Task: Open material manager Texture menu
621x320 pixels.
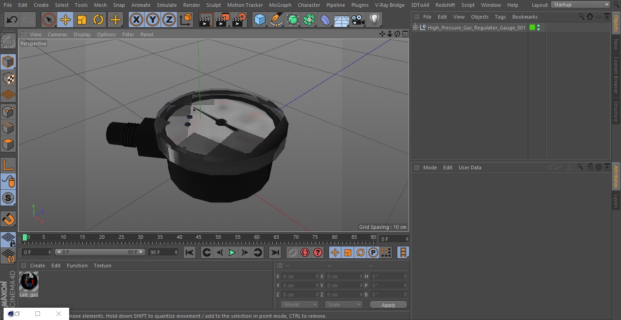Action: tap(102, 266)
